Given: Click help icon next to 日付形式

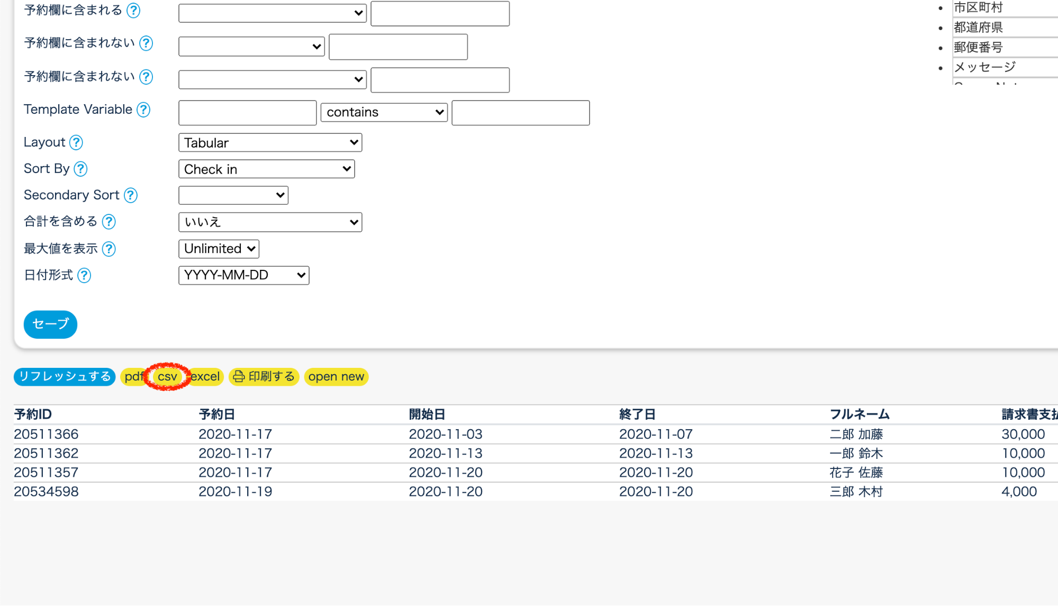Looking at the screenshot, I should click(84, 275).
